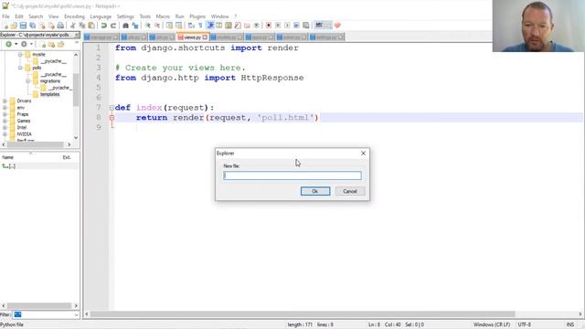Viewport: 585px width, 329px height.
Task: Click Windows (CR LF) in status bar
Action: pyautogui.click(x=492, y=324)
